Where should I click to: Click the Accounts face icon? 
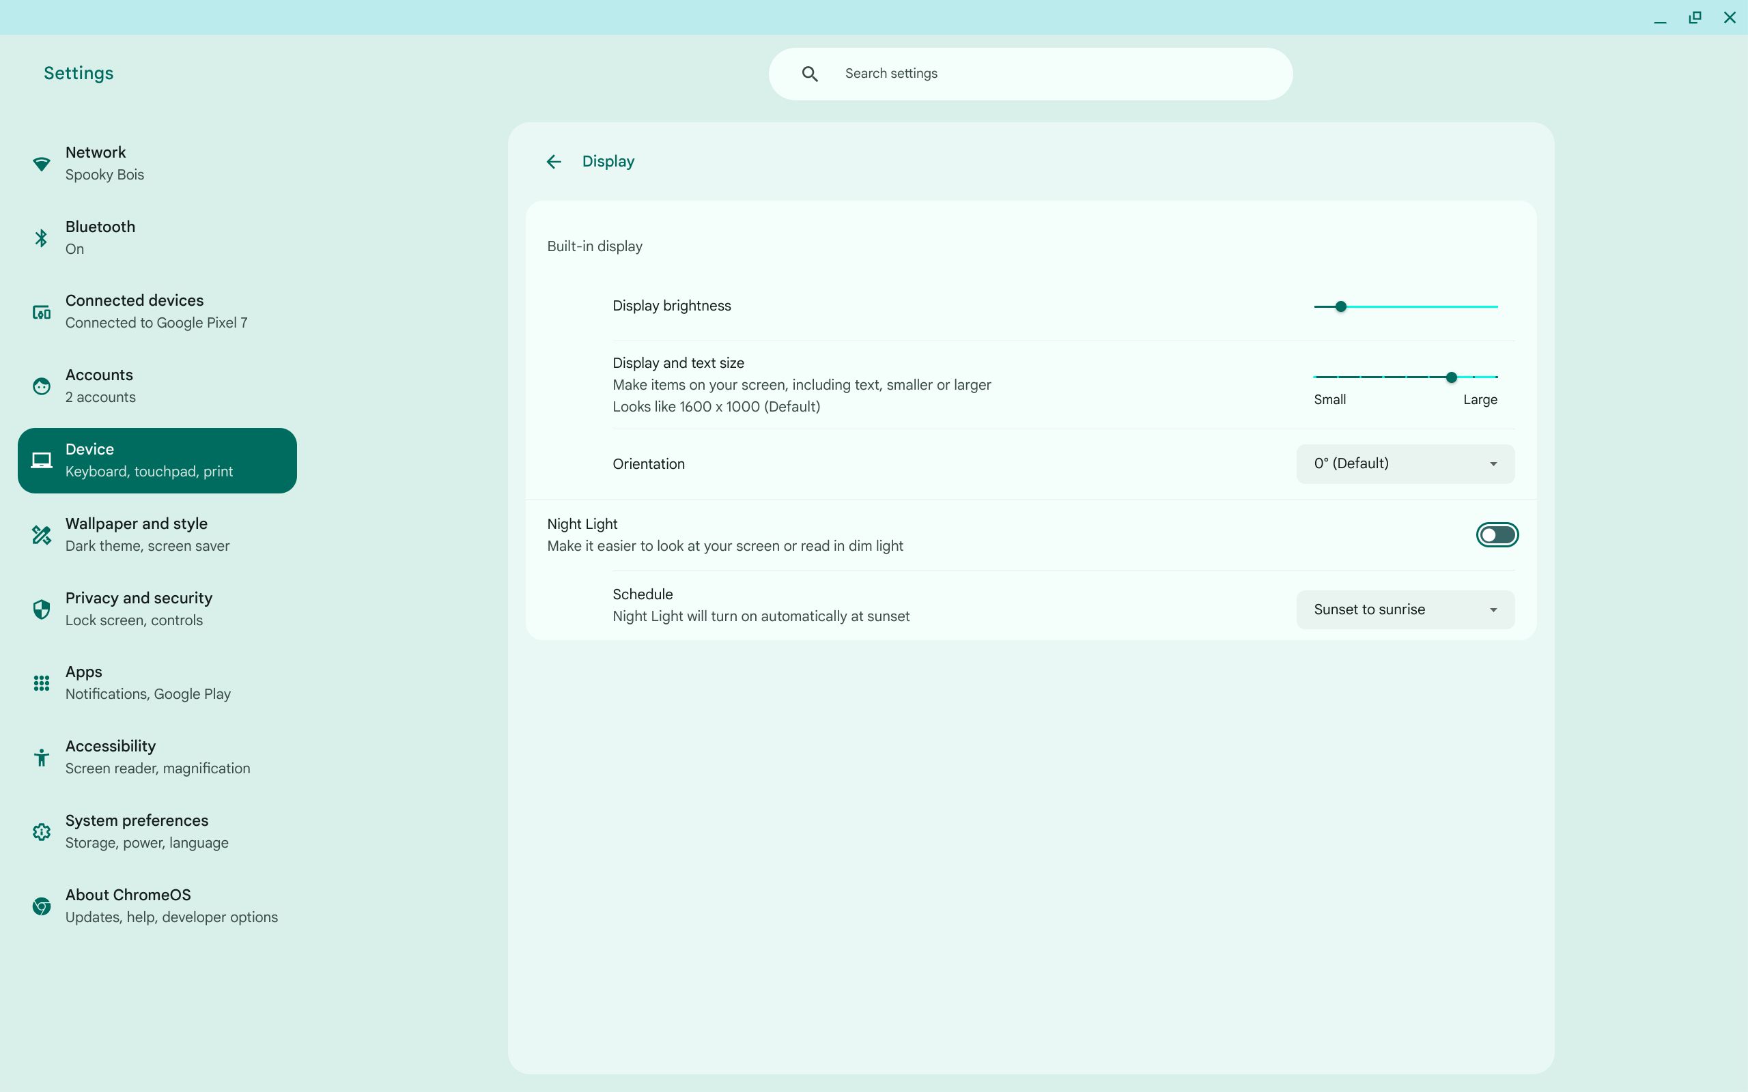pyautogui.click(x=41, y=386)
